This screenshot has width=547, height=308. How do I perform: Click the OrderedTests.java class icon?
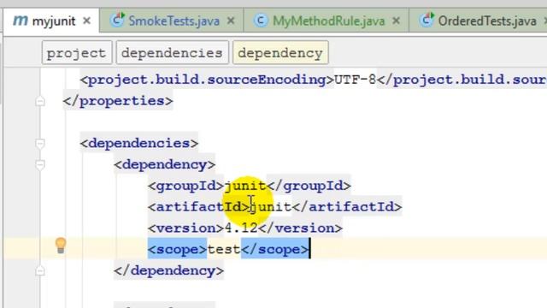tap(426, 20)
